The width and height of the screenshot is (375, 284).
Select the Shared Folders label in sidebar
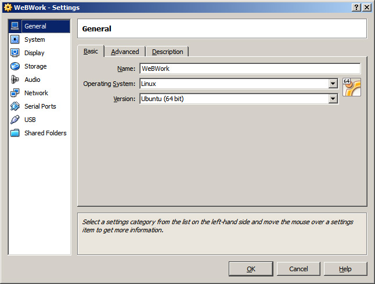point(45,133)
